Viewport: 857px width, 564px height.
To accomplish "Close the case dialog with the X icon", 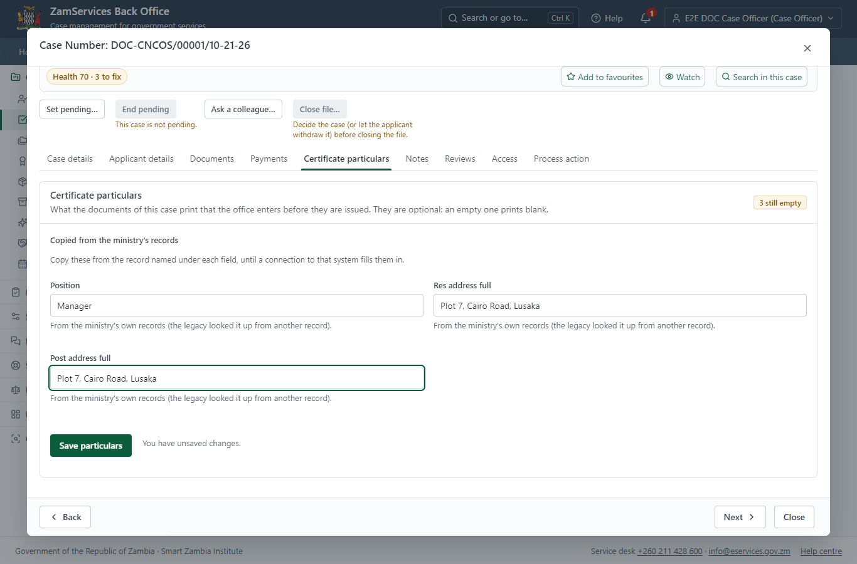I will coord(807,48).
